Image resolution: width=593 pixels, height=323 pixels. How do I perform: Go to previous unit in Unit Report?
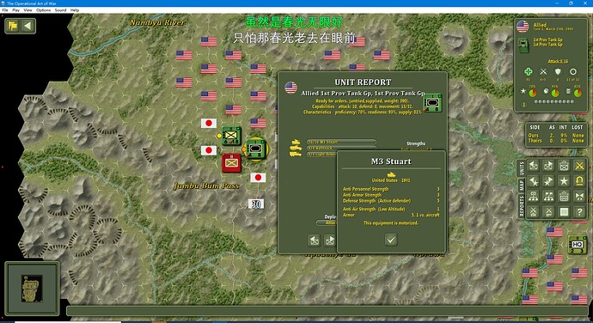pos(315,241)
